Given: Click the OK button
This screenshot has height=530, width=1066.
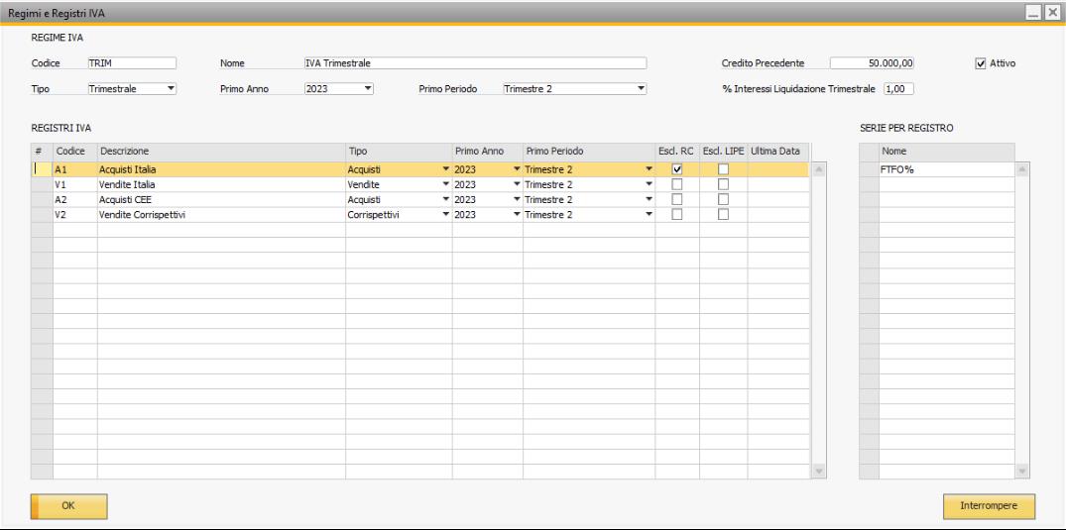Looking at the screenshot, I should point(68,506).
